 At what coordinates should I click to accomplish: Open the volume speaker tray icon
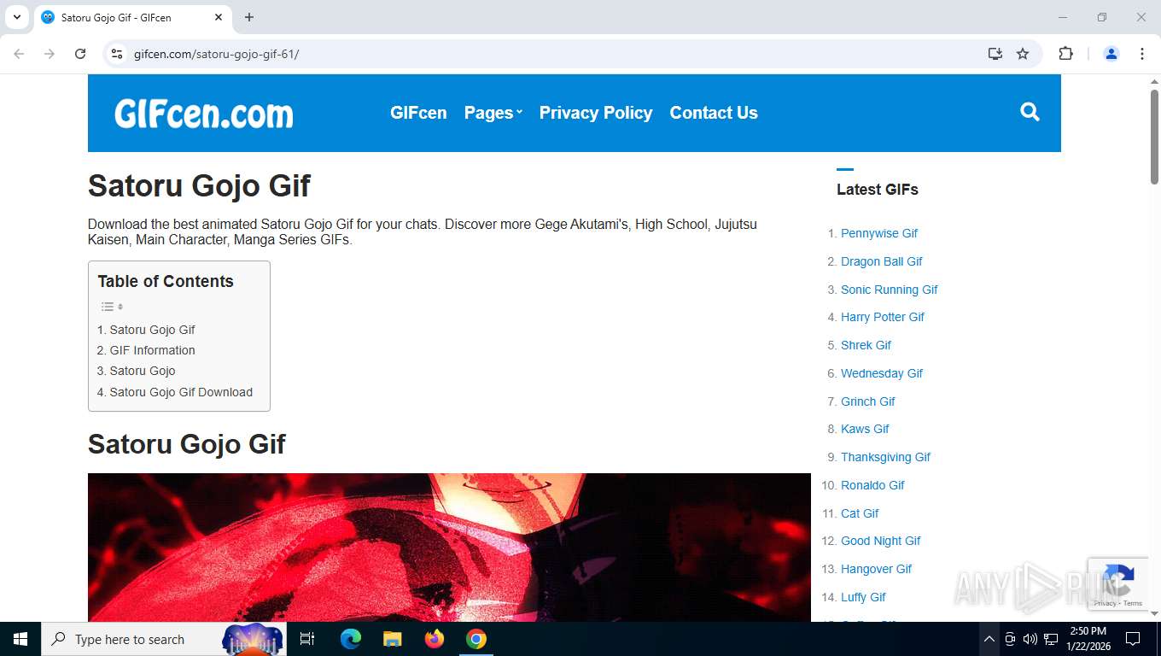[x=1030, y=639]
